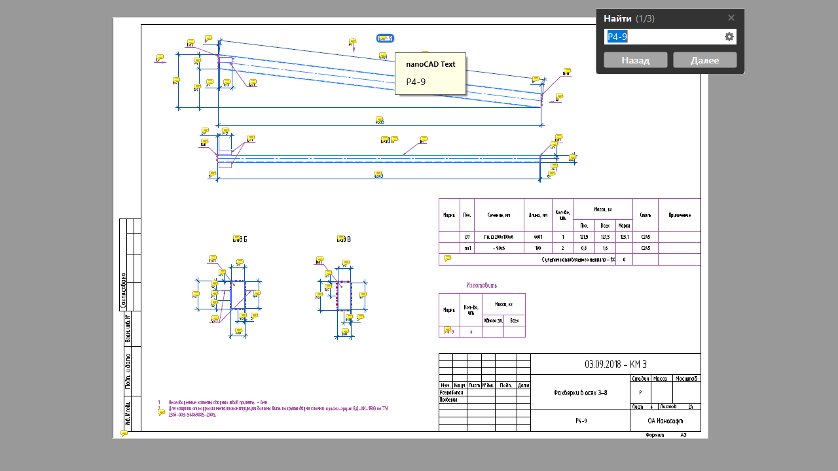This screenshot has height=471, width=838.
Task: Click comment on long dimension under lower beam view
Action: [378, 174]
